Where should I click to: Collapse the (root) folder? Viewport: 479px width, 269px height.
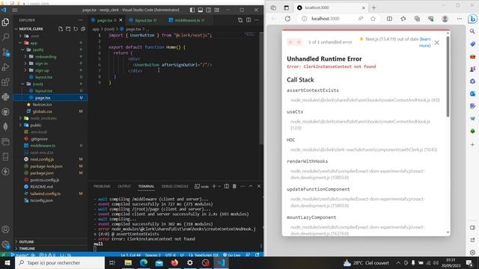point(23,84)
